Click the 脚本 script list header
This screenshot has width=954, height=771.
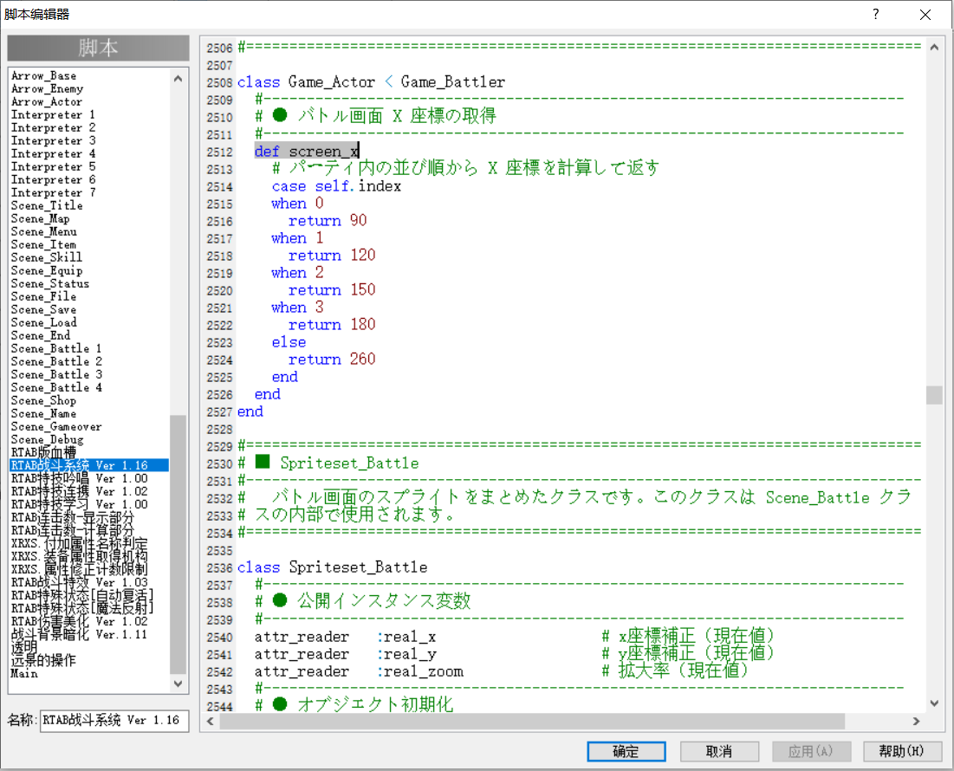[99, 48]
